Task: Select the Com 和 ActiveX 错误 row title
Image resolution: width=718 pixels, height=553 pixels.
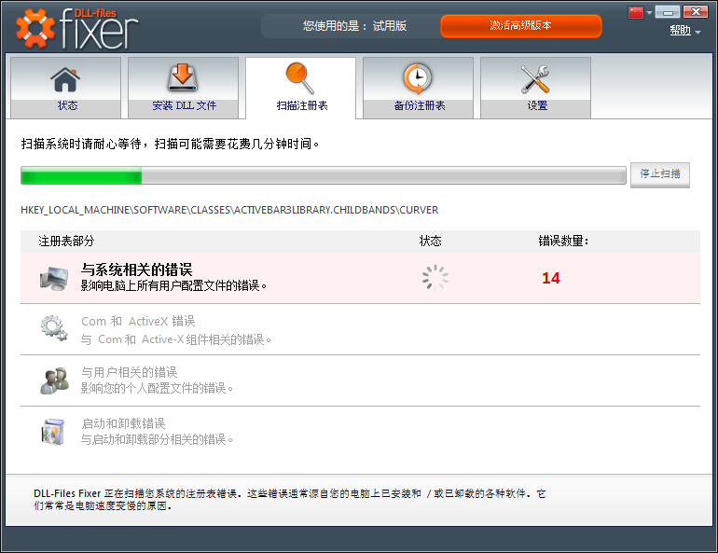Action: [x=138, y=322]
